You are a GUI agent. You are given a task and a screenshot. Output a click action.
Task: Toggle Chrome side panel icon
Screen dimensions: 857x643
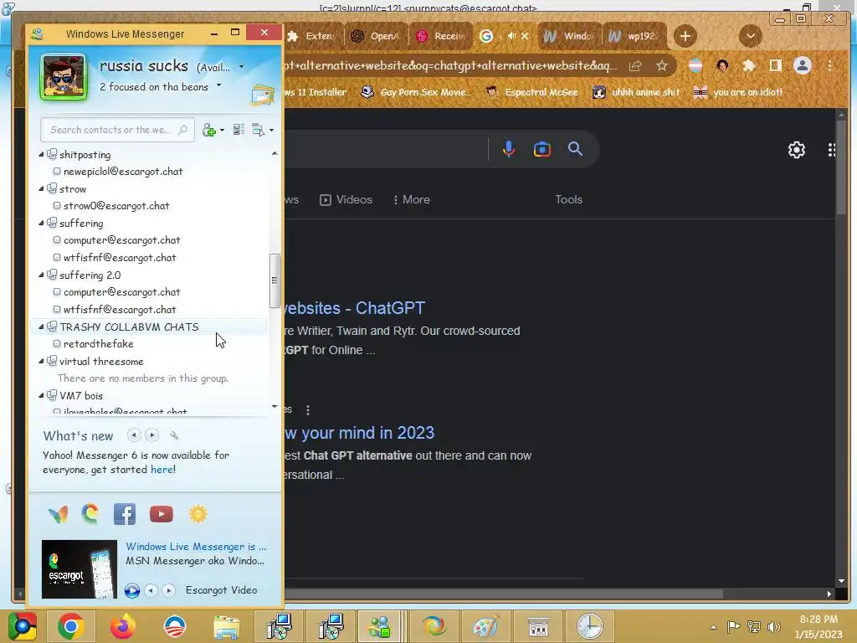[x=775, y=66]
